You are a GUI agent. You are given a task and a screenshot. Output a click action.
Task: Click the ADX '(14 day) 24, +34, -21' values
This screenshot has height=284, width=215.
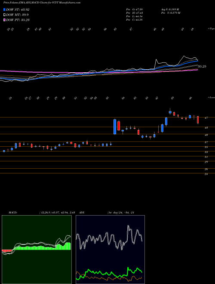pos(120,213)
